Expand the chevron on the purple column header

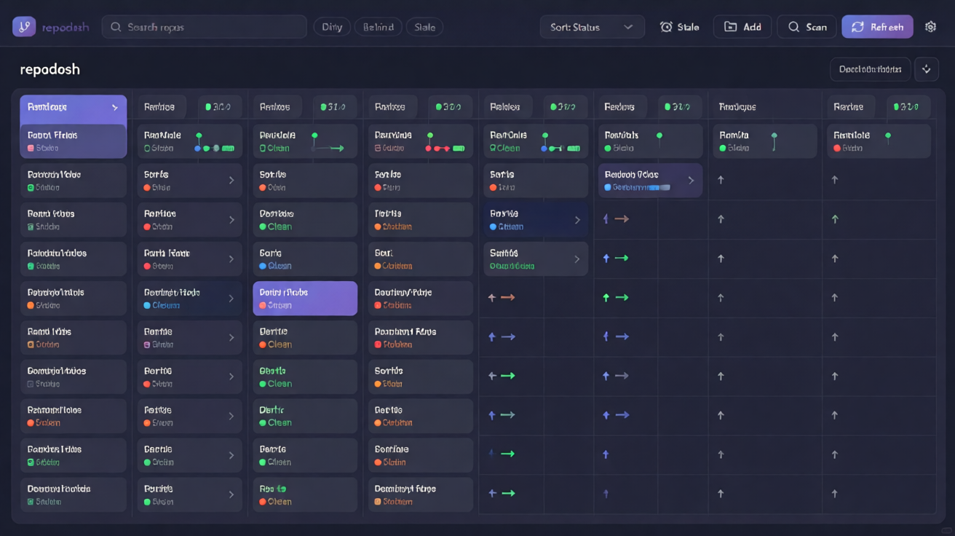pos(115,107)
